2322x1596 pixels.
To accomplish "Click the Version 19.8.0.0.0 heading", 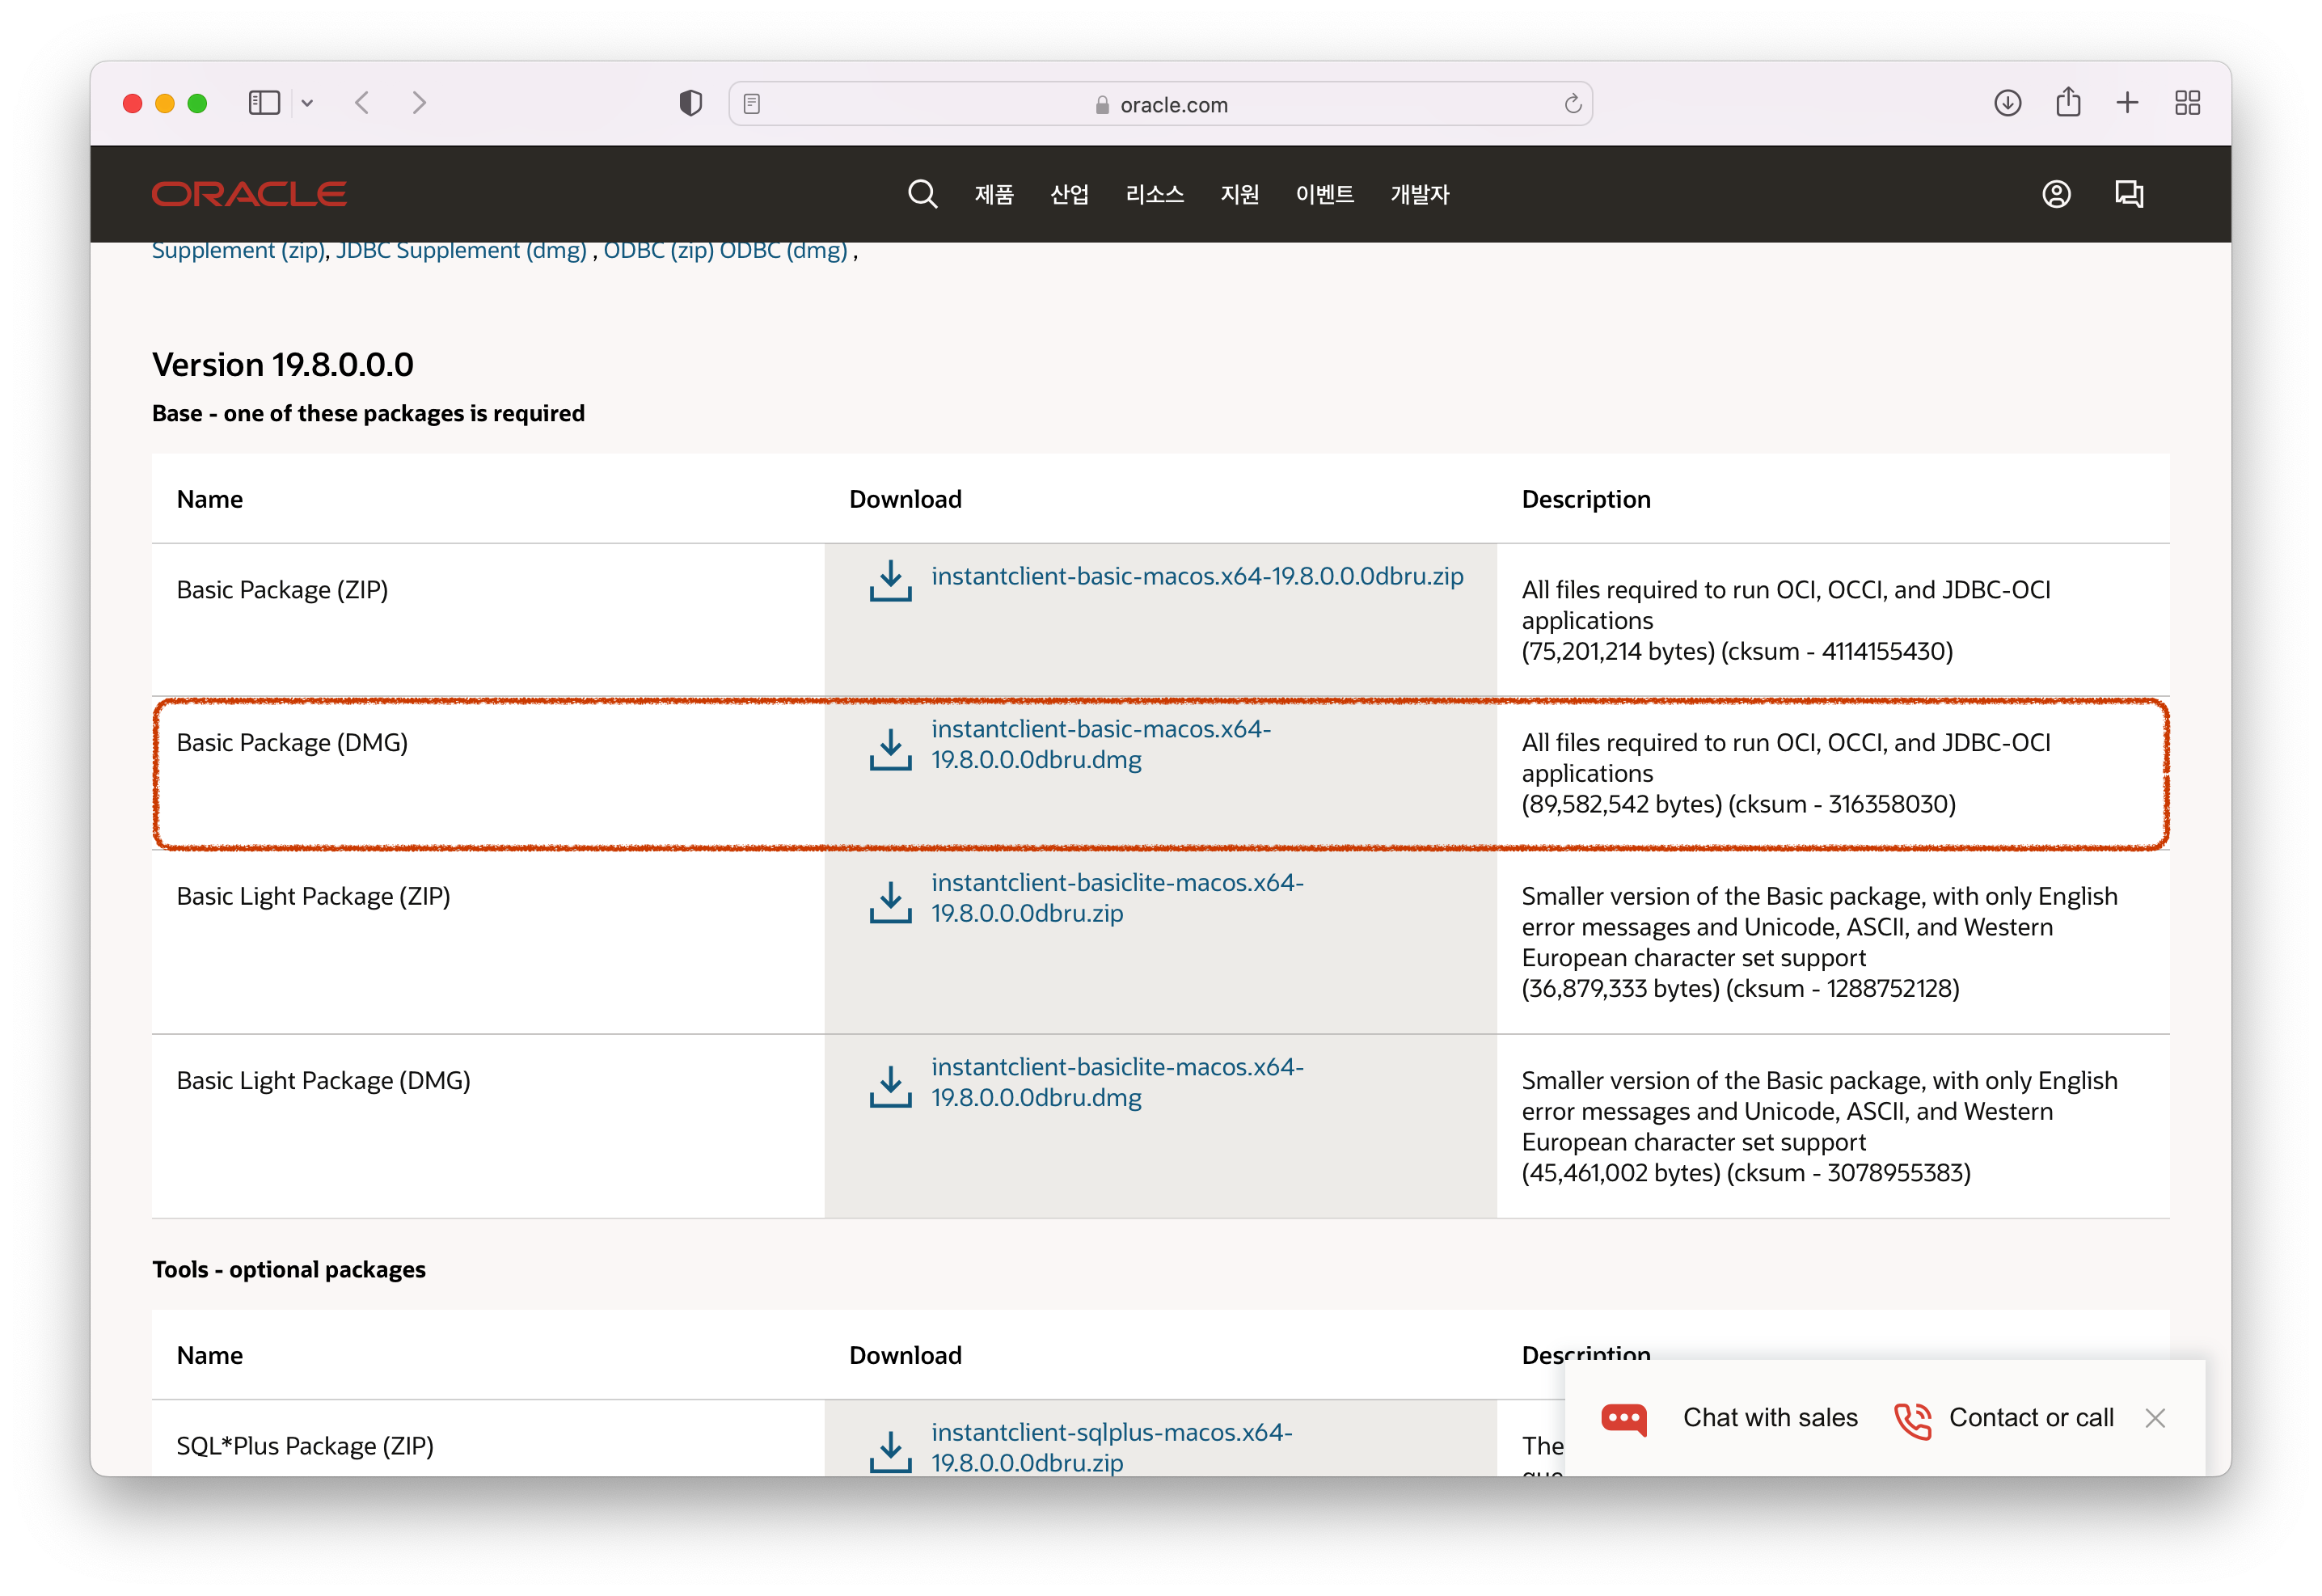I will tap(283, 365).
